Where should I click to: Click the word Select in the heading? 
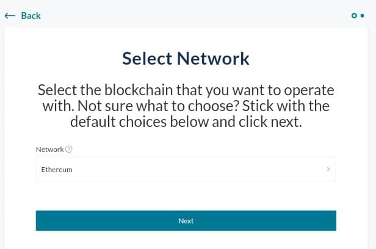point(147,59)
